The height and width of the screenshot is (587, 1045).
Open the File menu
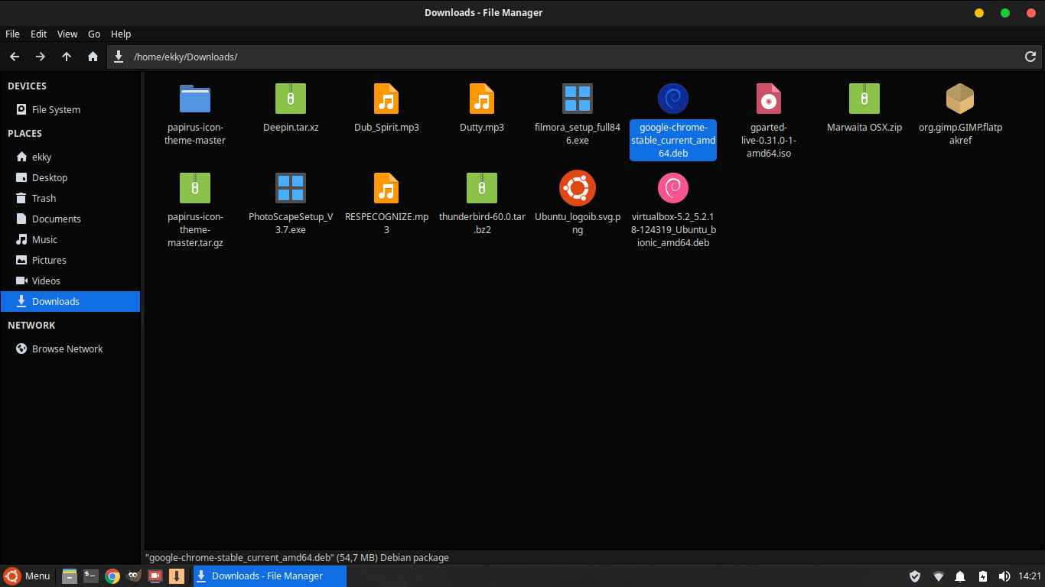pos(12,34)
